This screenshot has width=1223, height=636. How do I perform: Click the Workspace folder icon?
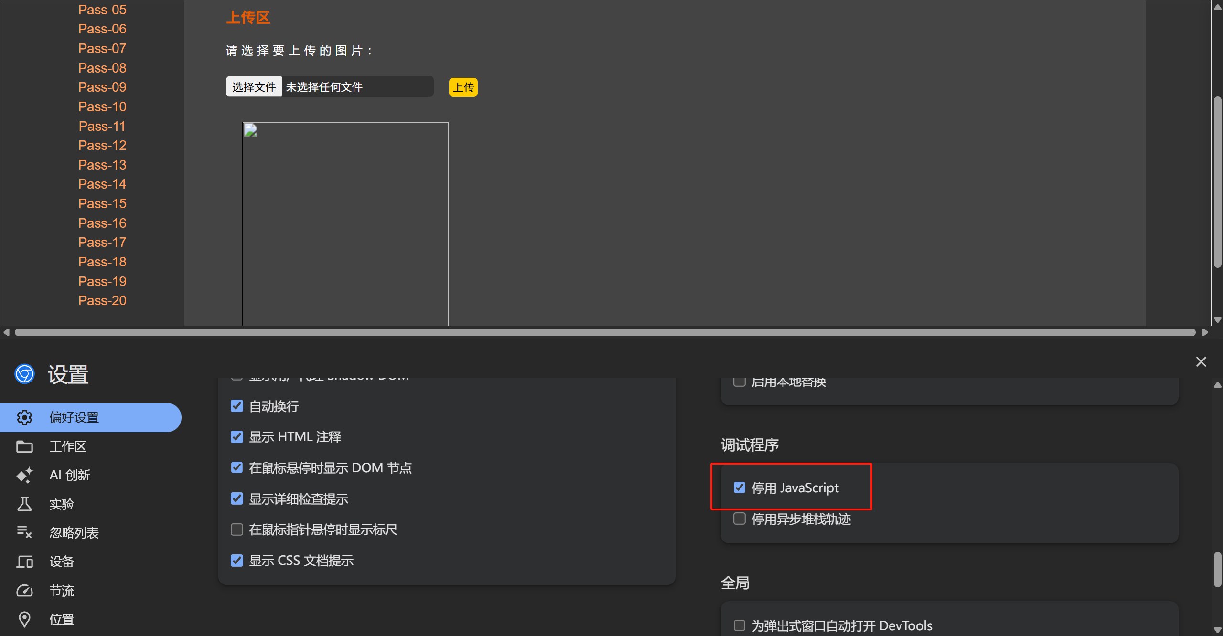(24, 446)
